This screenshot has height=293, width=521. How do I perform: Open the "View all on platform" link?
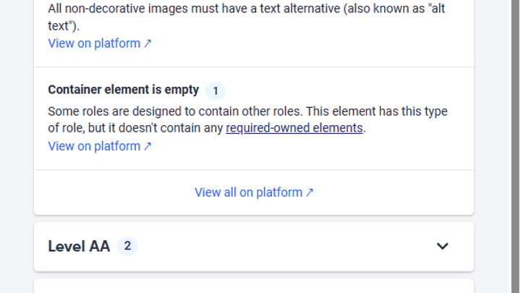point(248,192)
